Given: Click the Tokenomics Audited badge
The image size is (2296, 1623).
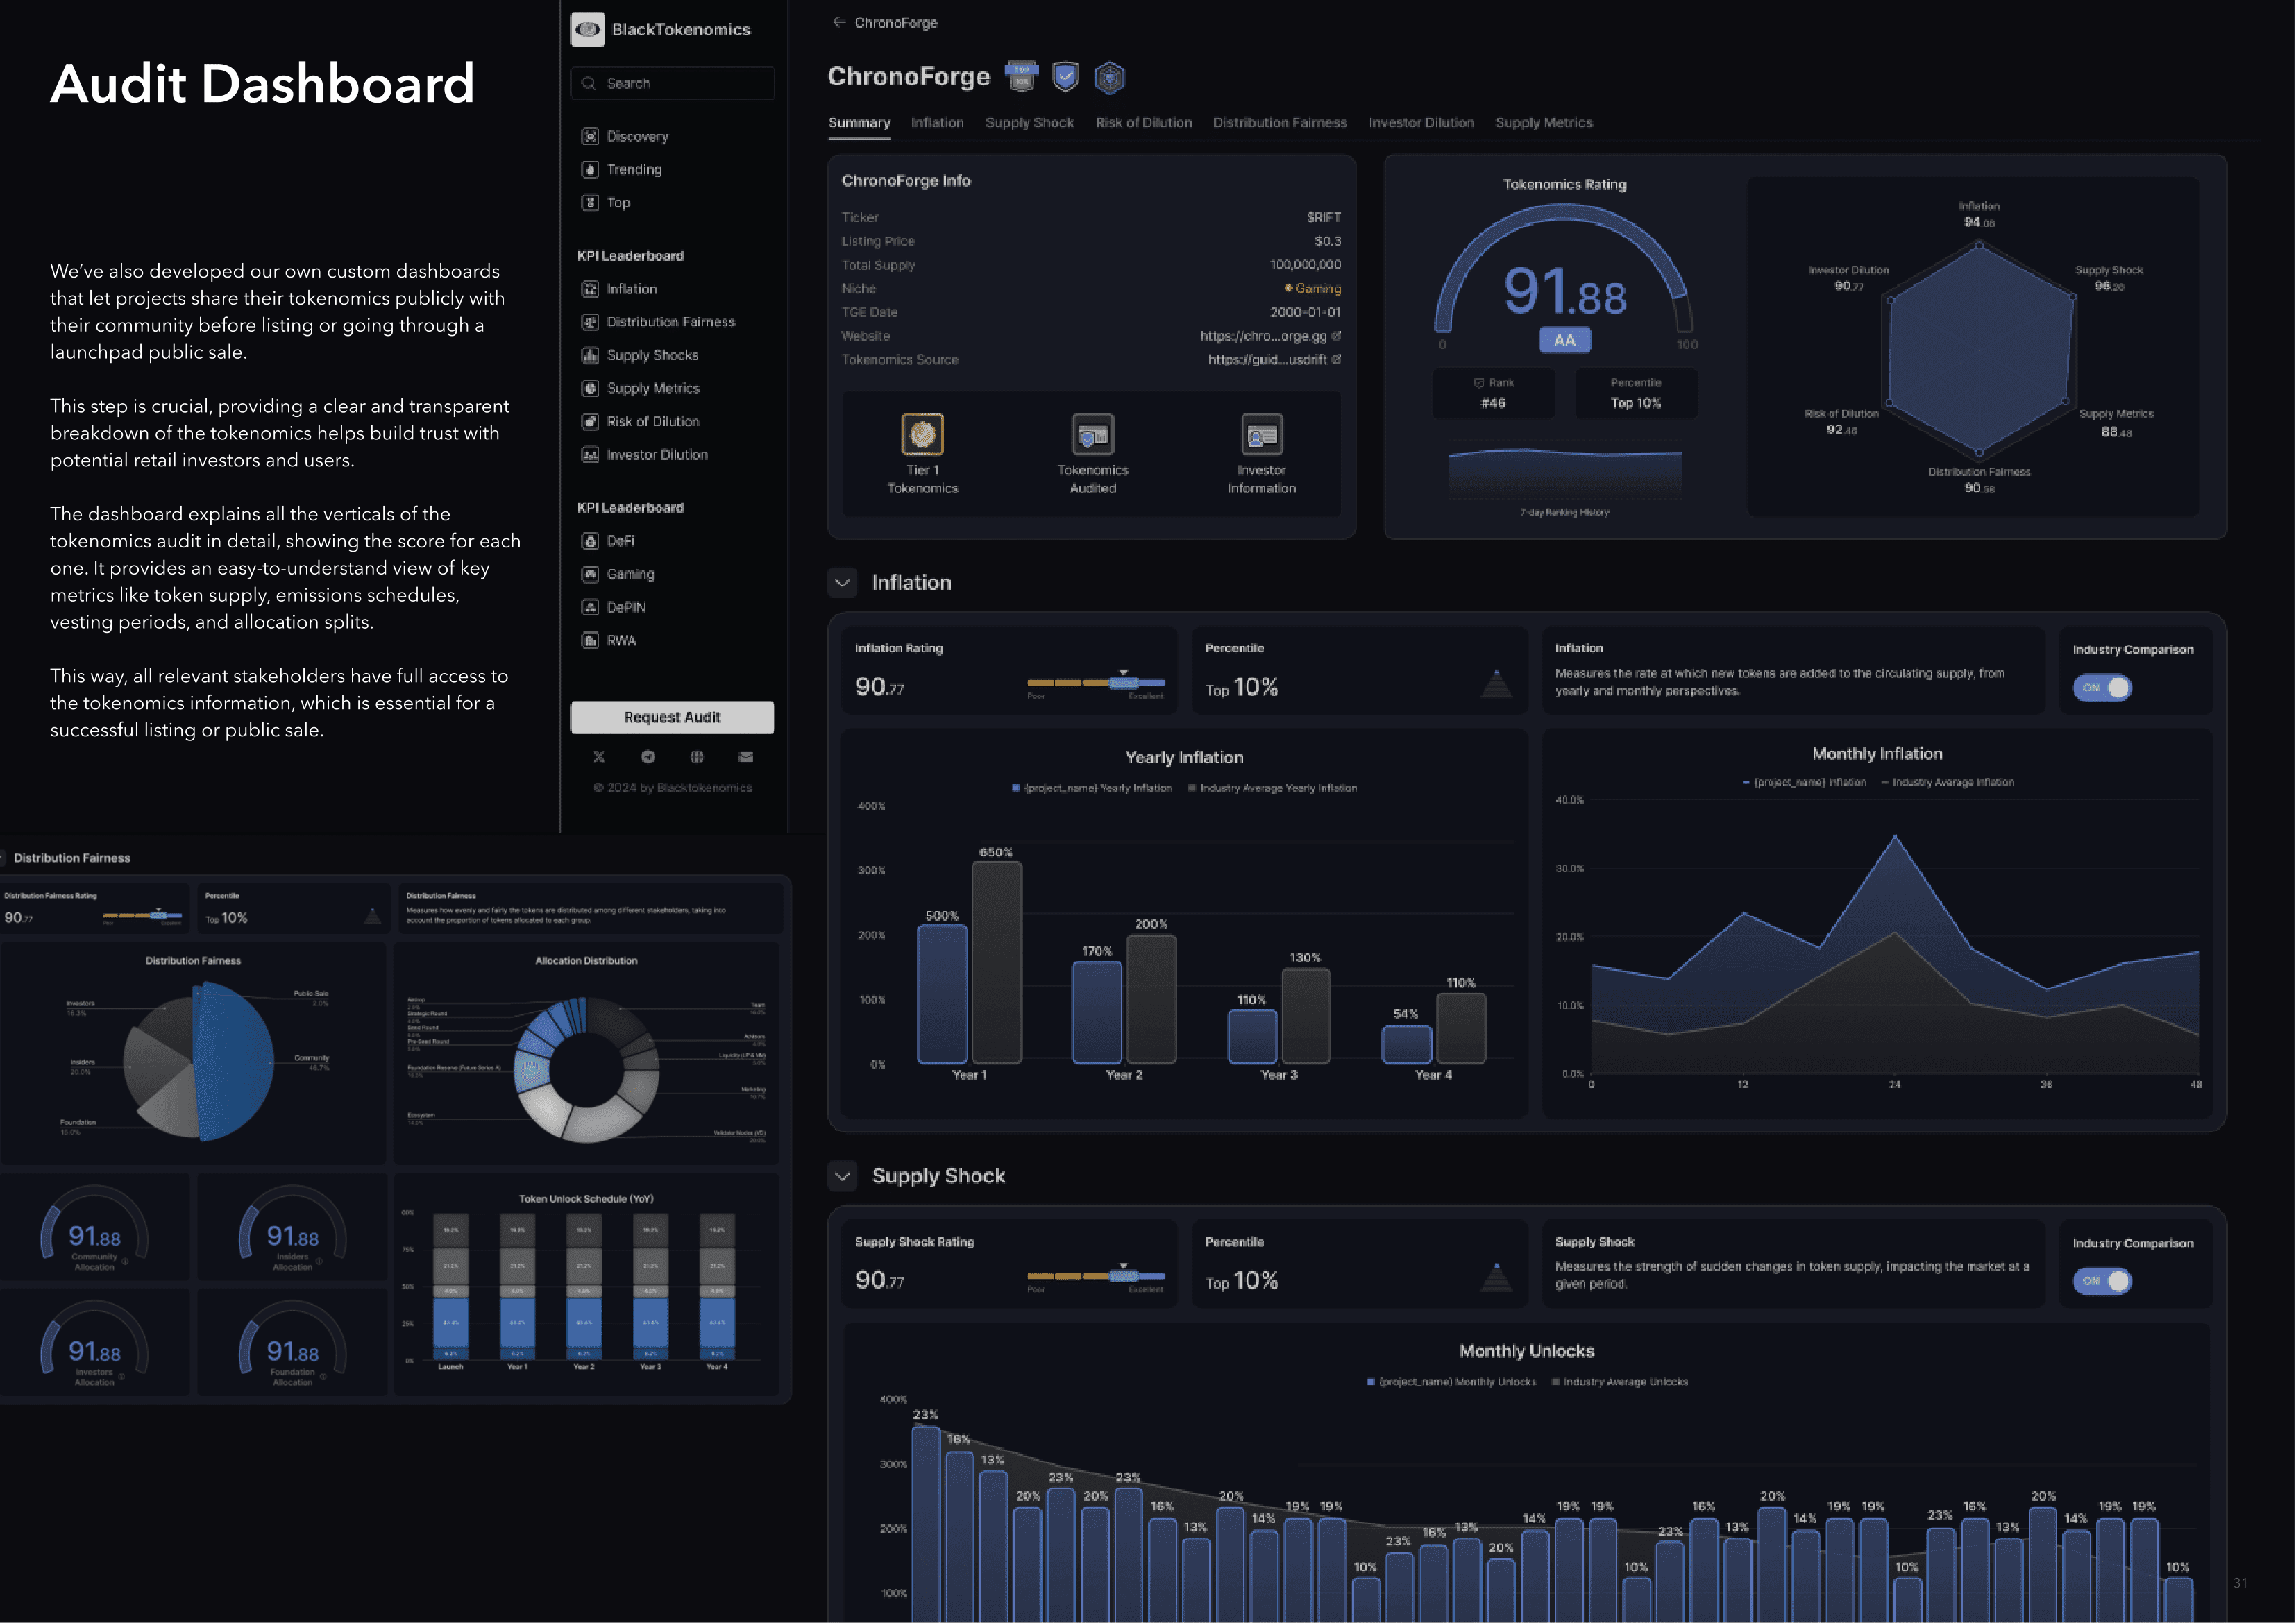Looking at the screenshot, I should click(x=1093, y=454).
